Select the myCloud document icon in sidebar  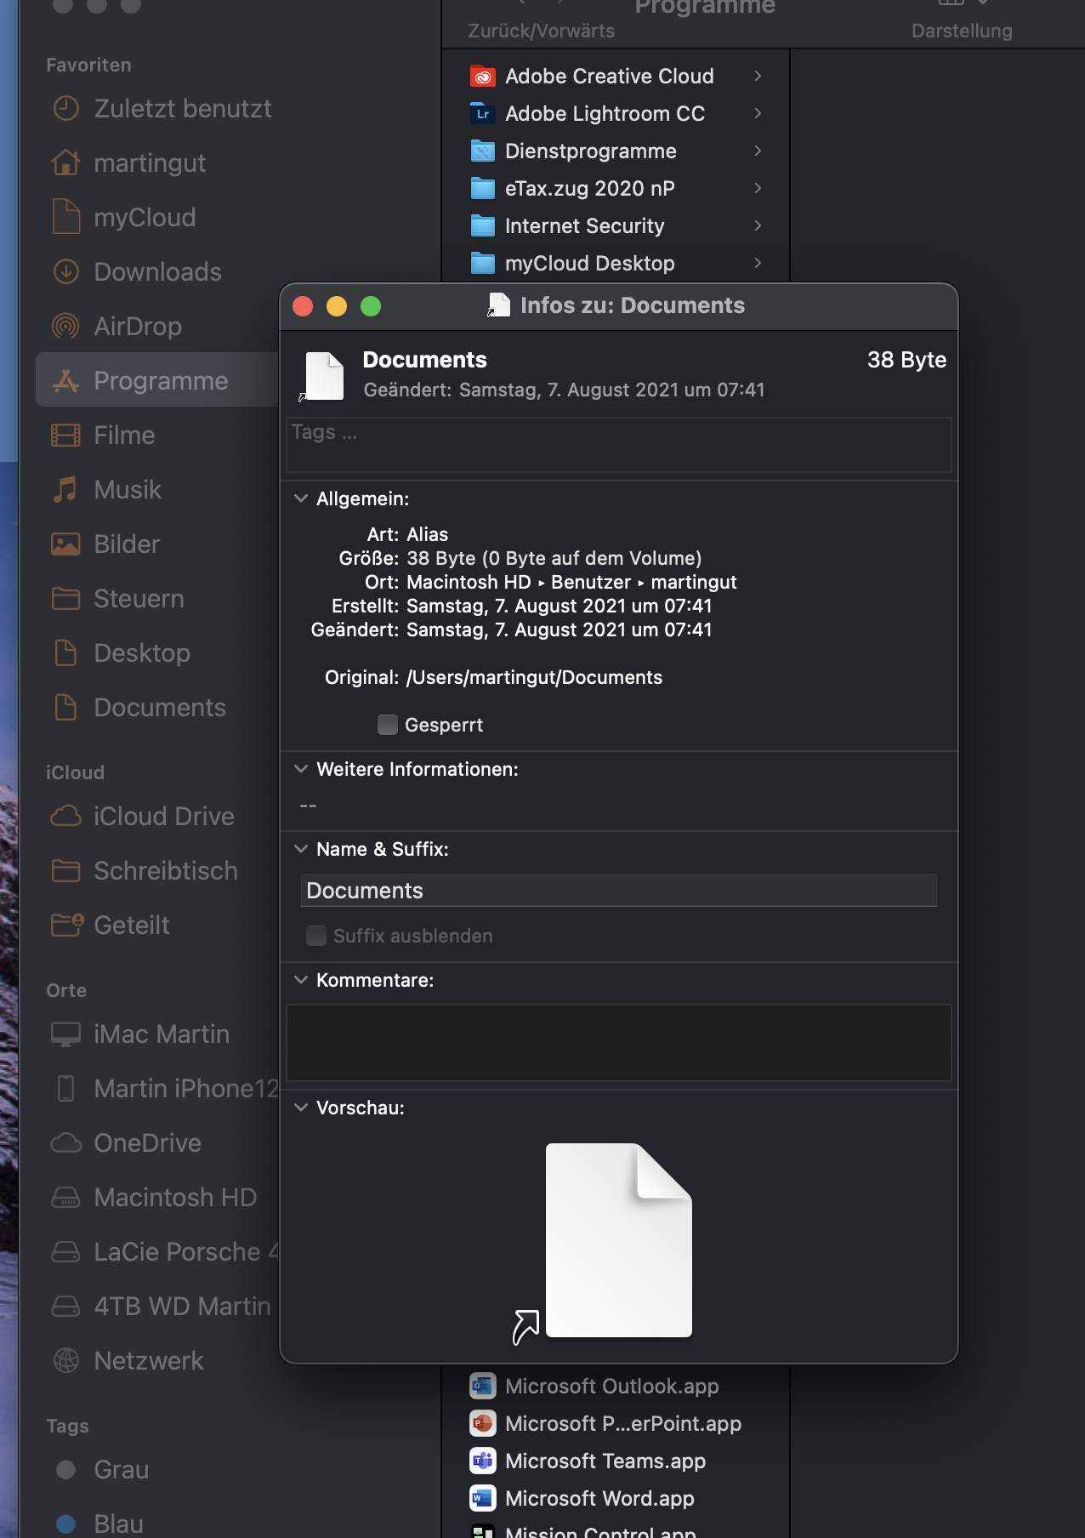pyautogui.click(x=65, y=217)
